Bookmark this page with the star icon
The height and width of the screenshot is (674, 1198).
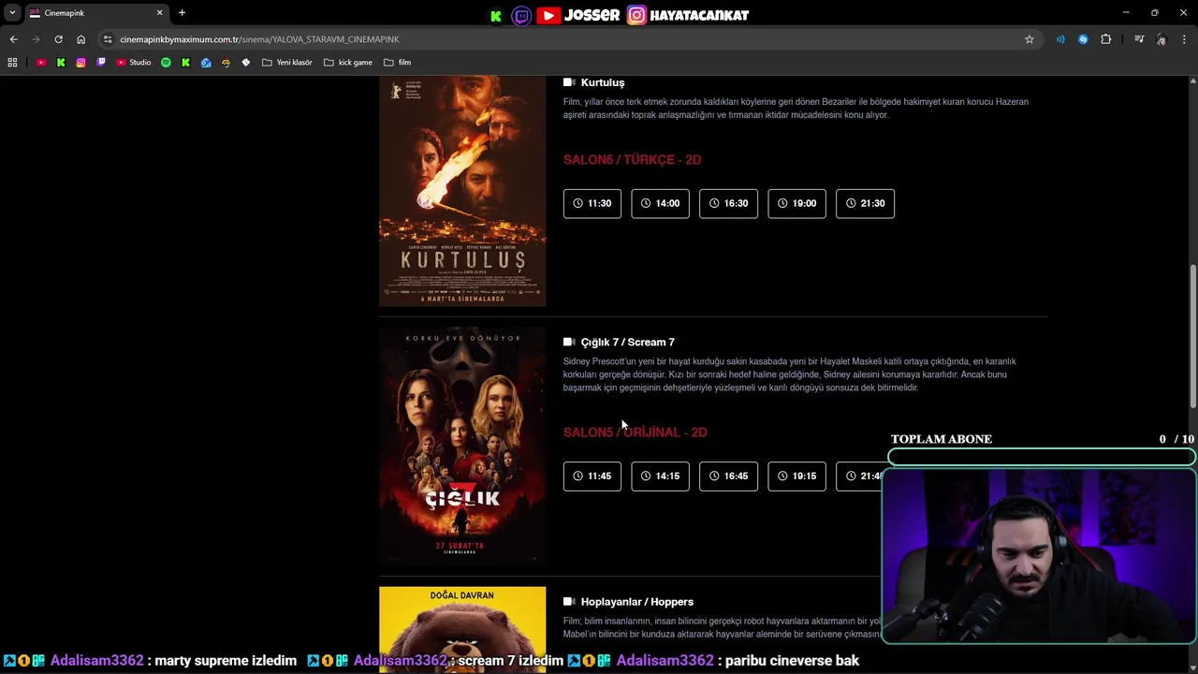[1030, 39]
